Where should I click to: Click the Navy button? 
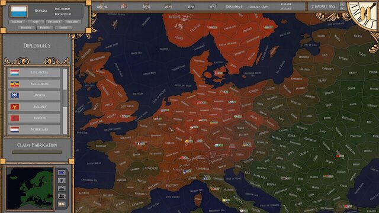coord(36,22)
